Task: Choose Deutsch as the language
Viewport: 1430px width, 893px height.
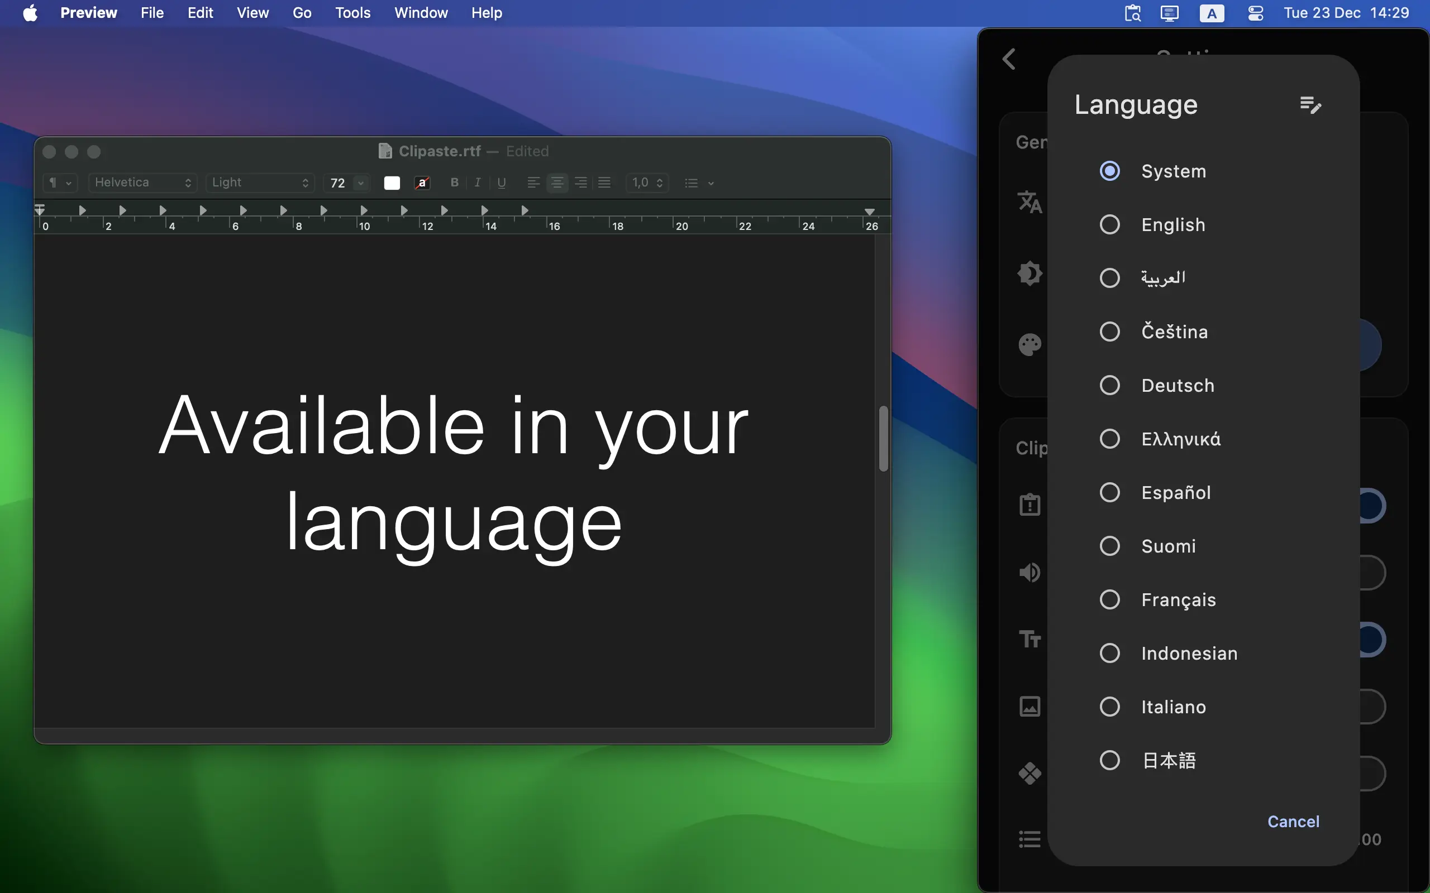Action: click(x=1109, y=385)
